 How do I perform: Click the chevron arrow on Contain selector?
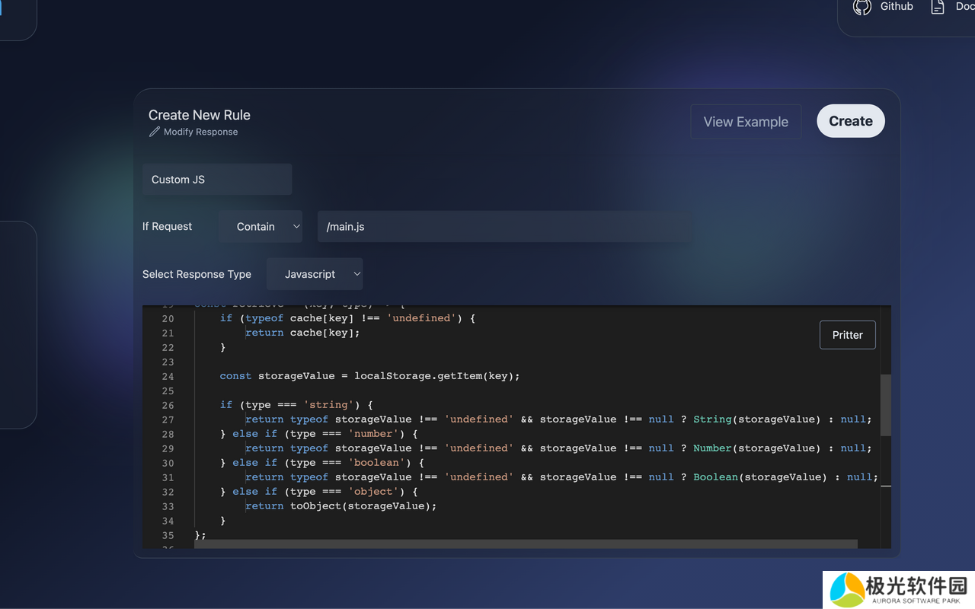[296, 227]
